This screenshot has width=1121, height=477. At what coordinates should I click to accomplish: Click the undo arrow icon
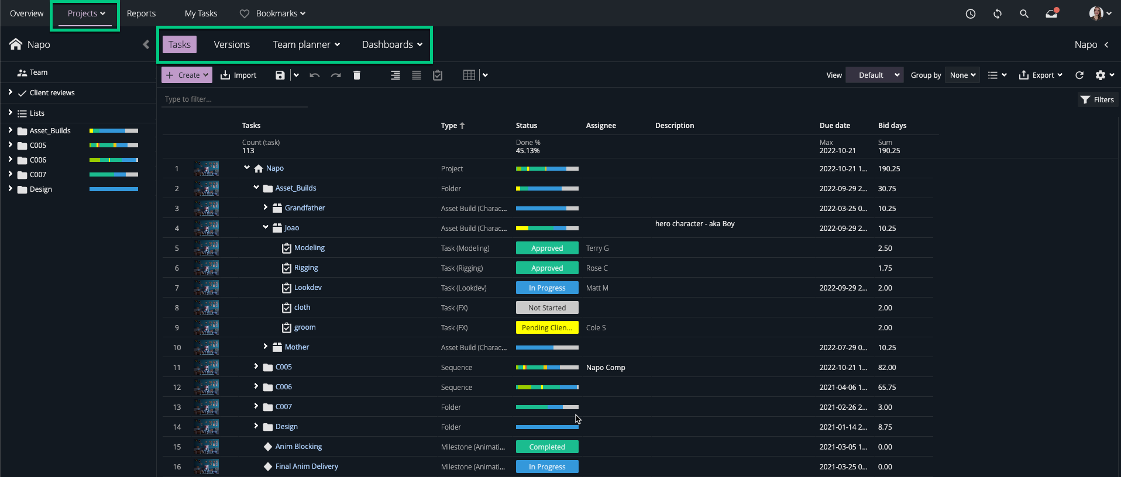[x=315, y=75]
